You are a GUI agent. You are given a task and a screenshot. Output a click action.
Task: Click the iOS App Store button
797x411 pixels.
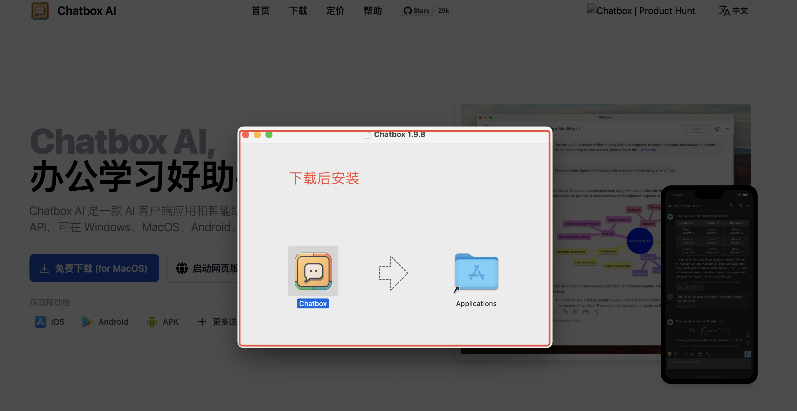pyautogui.click(x=51, y=322)
